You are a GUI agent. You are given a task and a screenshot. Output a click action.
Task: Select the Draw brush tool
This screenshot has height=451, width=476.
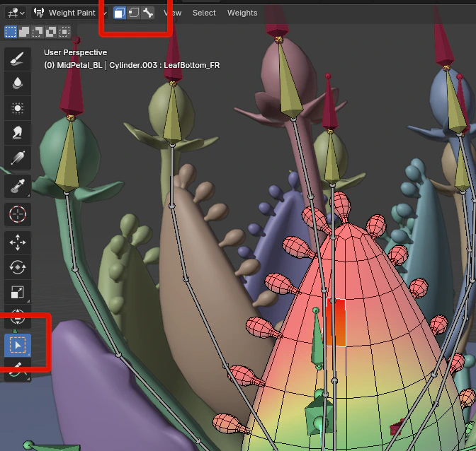18,59
